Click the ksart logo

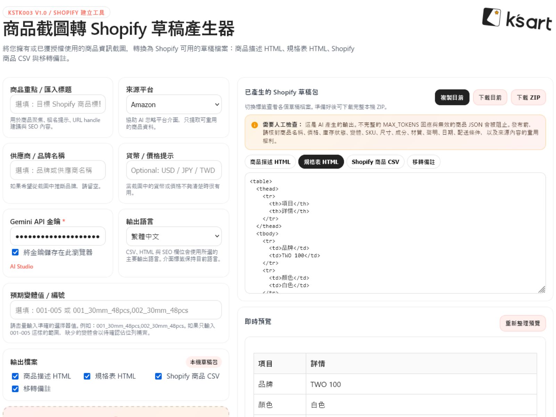pos(517,19)
